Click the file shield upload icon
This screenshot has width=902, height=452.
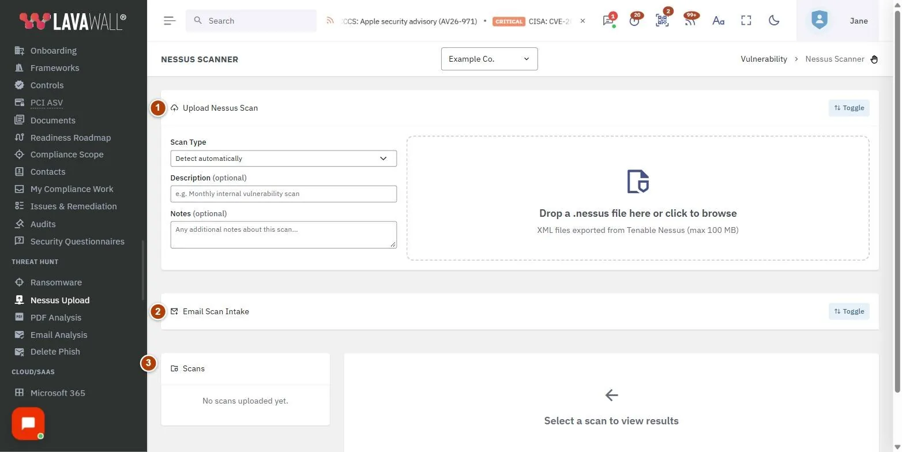(638, 181)
